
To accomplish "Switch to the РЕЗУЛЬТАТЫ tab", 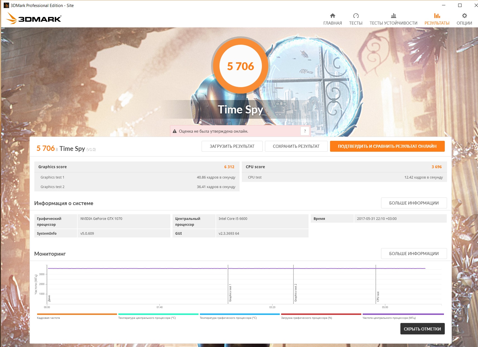I will click(437, 19).
